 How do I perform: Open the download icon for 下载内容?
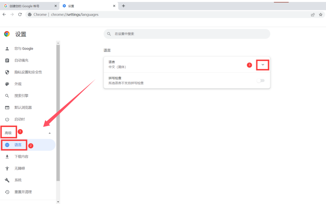tap(7, 157)
